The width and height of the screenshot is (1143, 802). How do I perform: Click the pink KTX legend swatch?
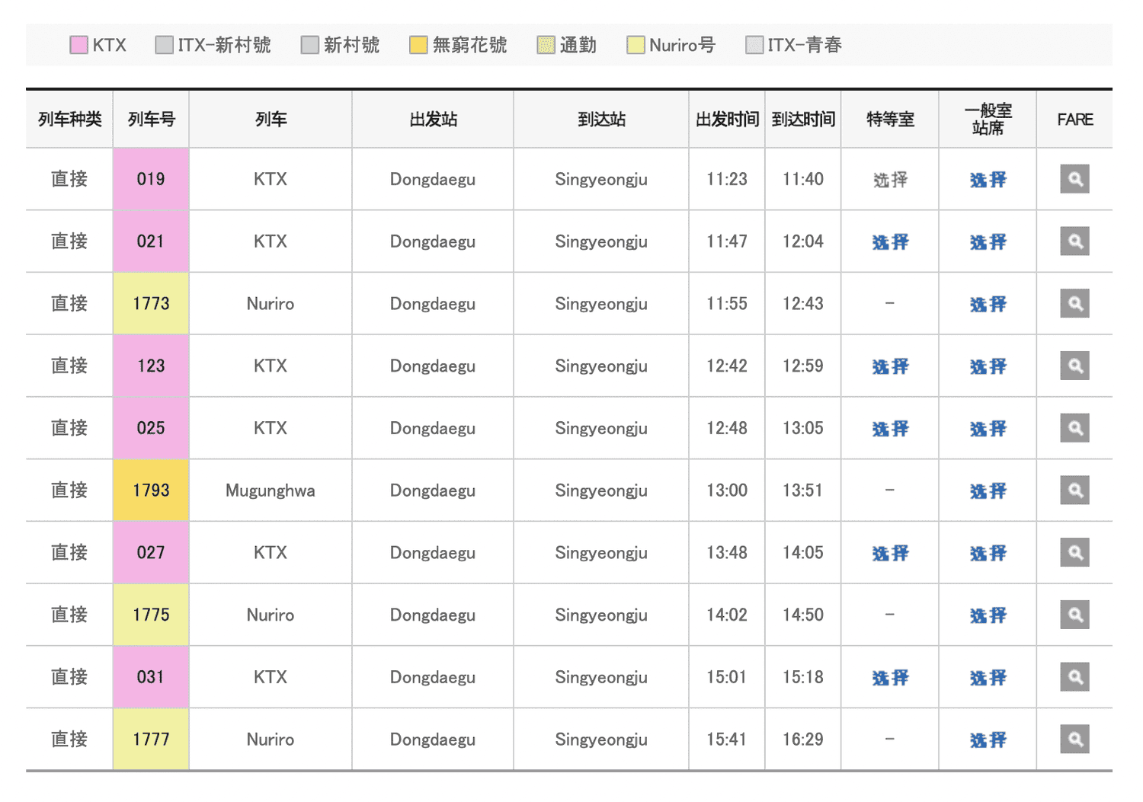[x=78, y=45]
